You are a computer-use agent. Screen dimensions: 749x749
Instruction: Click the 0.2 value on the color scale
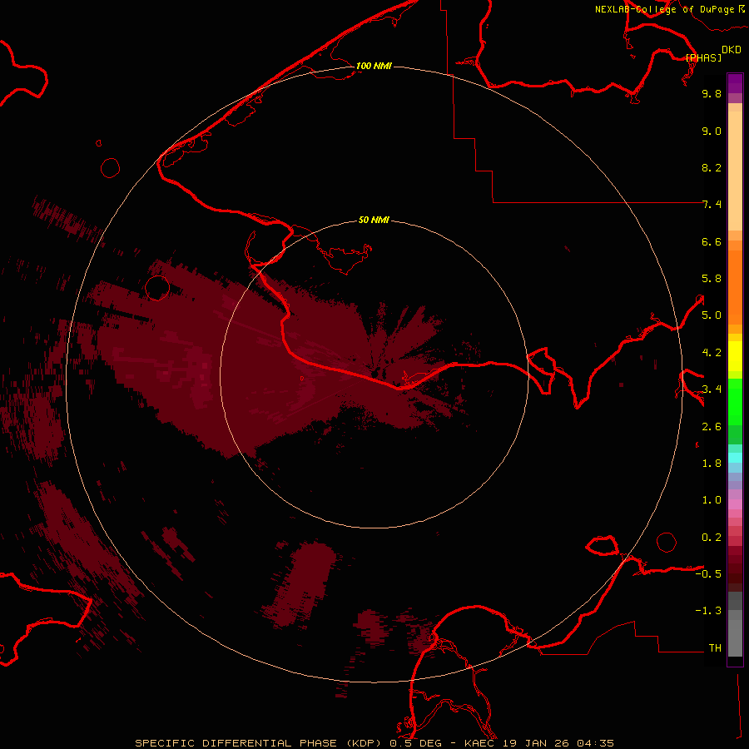tap(712, 538)
